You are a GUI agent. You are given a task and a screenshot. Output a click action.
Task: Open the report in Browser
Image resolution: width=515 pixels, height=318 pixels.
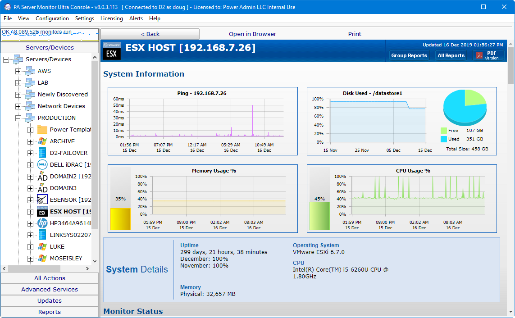pyautogui.click(x=252, y=34)
